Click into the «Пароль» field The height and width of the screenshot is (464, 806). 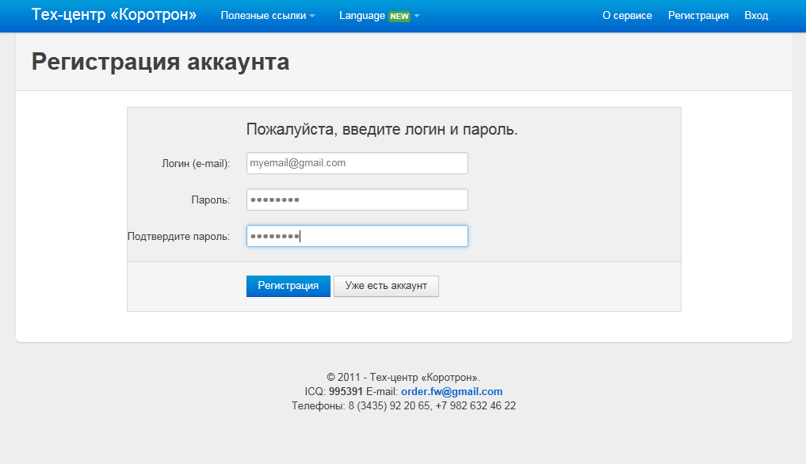[x=357, y=200]
